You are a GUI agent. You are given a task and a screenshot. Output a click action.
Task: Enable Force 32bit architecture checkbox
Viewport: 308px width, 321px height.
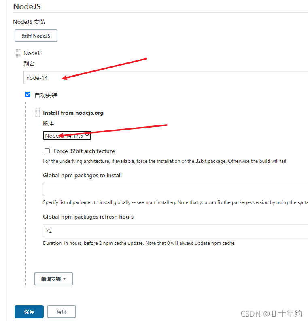[x=47, y=151]
